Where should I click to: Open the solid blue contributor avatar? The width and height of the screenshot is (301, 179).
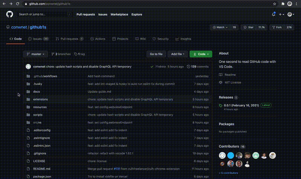pyautogui.click(x=231, y=155)
